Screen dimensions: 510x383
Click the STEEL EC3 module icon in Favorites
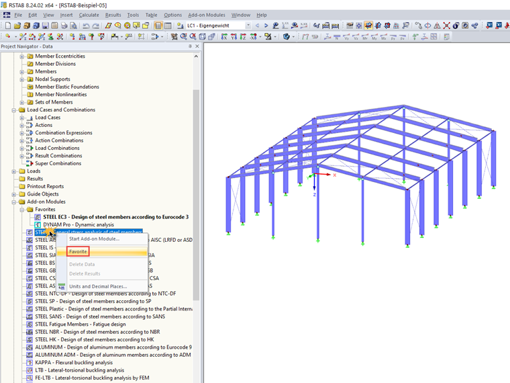pos(38,217)
